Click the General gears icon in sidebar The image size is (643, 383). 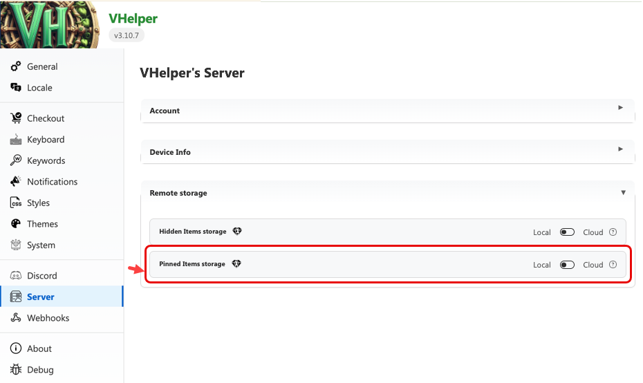pos(15,66)
